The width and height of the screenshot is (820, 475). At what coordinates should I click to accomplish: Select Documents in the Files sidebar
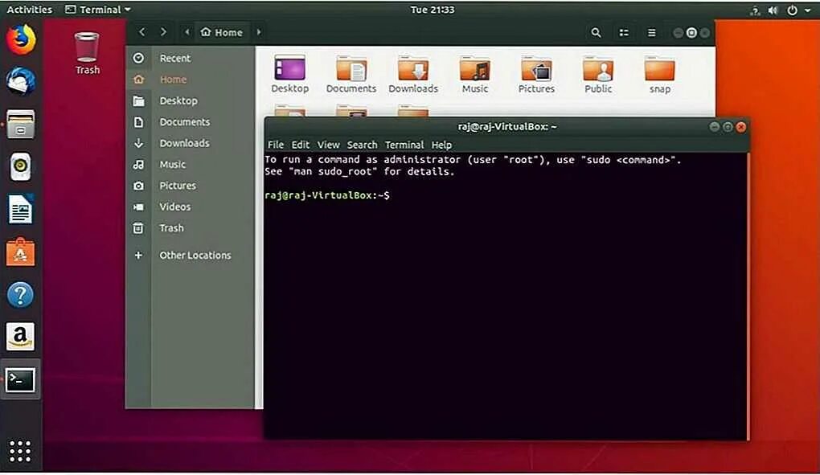[191, 121]
